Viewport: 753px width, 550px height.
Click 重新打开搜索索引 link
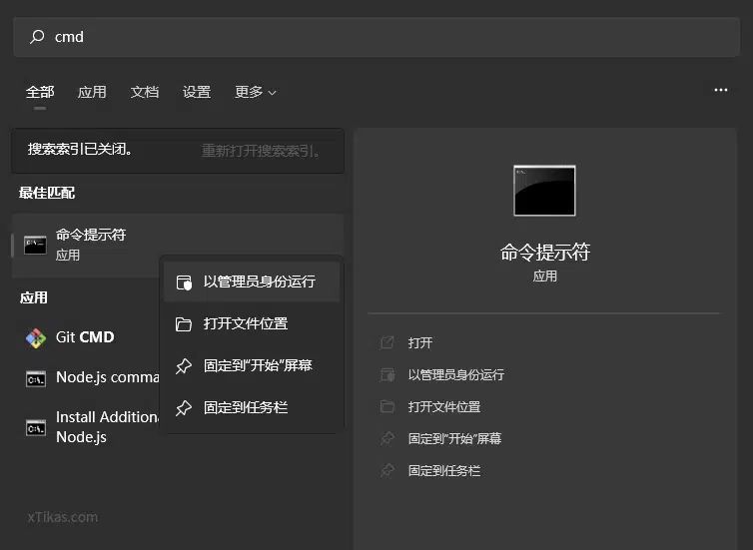(261, 151)
